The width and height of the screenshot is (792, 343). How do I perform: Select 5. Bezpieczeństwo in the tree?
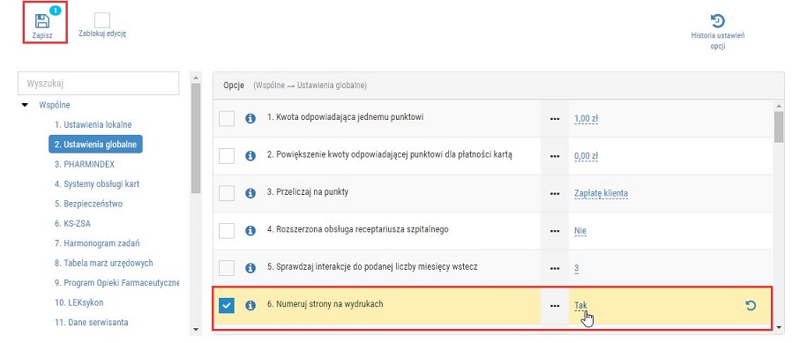coord(88,204)
